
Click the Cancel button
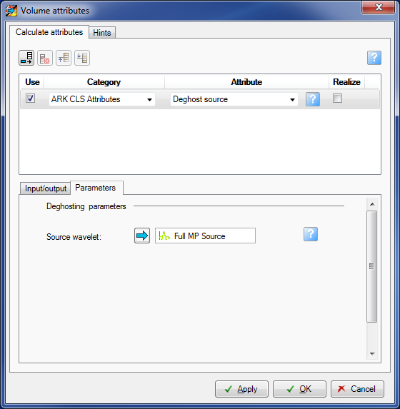[x=357, y=389]
